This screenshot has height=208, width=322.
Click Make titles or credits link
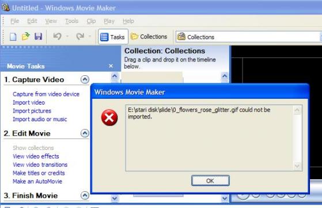tap(39, 173)
